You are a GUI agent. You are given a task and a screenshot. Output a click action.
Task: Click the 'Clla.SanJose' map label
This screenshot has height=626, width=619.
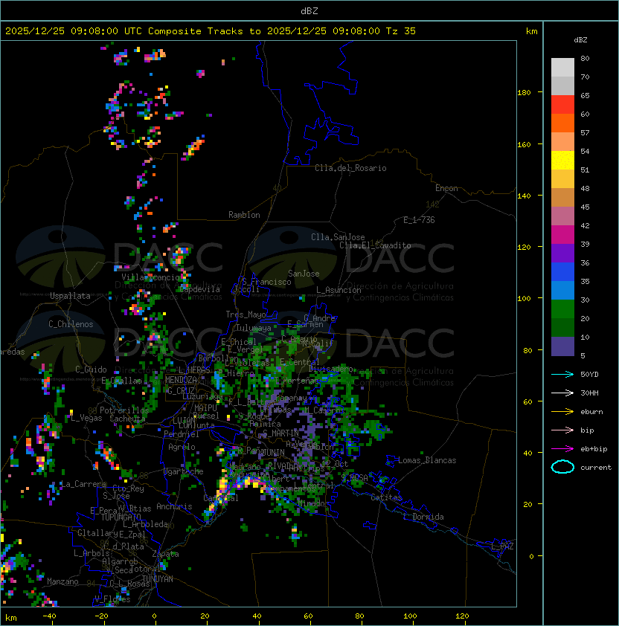point(338,237)
